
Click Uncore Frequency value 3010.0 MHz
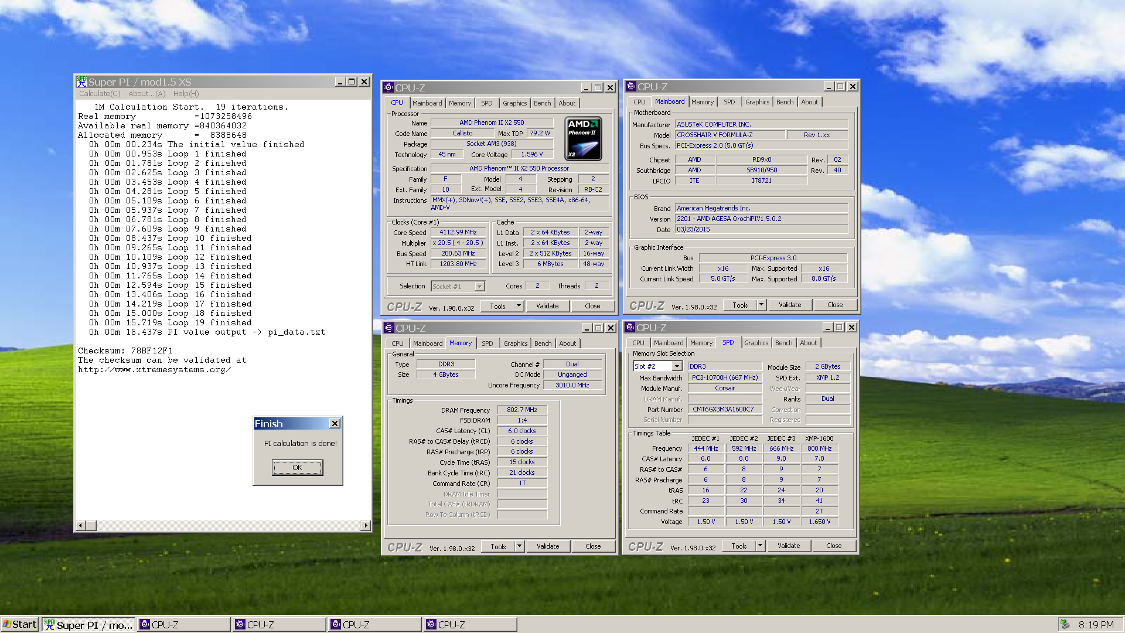click(572, 385)
